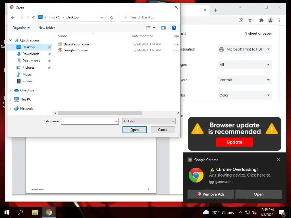This screenshot has width=291, height=218.
Task: Open the All Files type dropdown
Action: coord(149,121)
